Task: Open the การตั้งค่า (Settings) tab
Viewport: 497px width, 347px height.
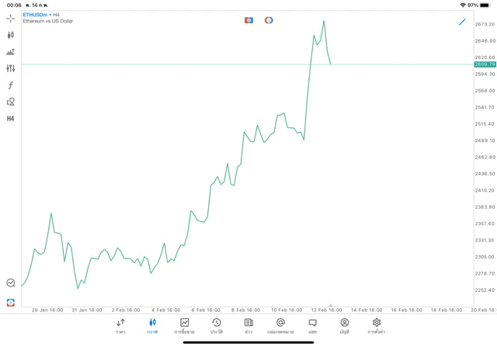Action: pos(377,326)
